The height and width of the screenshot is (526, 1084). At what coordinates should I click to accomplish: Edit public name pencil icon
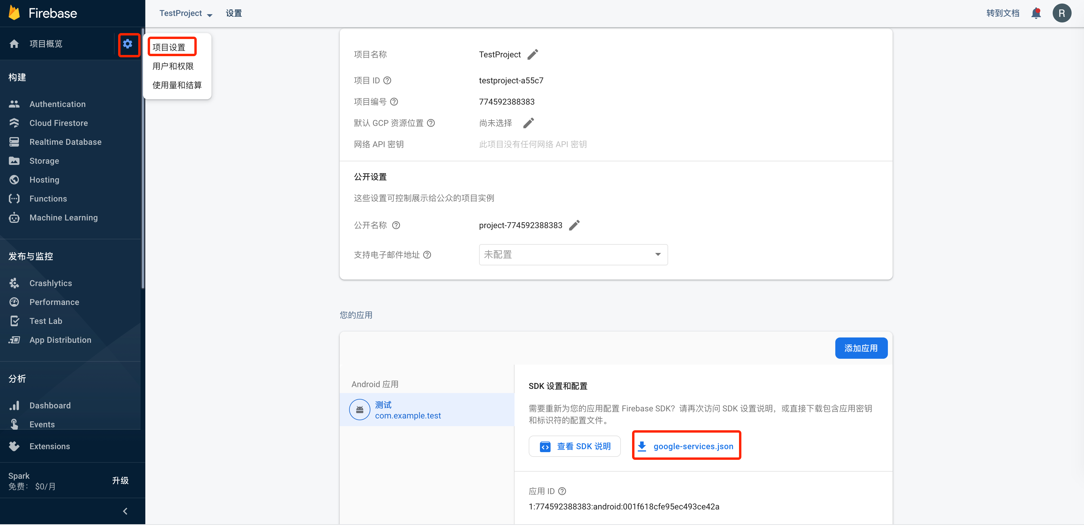pyautogui.click(x=574, y=225)
